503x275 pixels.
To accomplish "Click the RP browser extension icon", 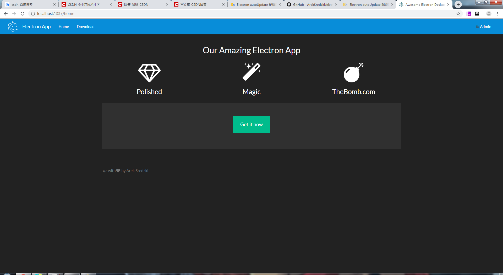I will tap(469, 13).
